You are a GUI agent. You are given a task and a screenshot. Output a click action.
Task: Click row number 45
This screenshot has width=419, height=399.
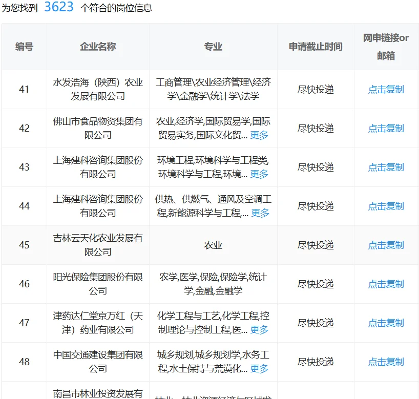[24, 245]
